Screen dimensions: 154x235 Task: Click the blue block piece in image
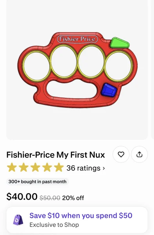tap(109, 90)
